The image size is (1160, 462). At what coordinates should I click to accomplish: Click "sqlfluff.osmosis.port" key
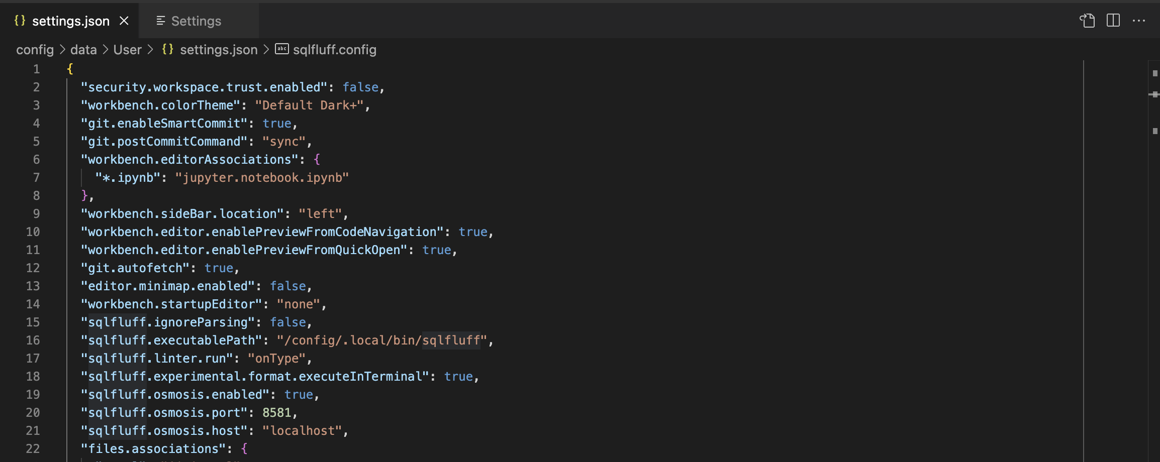tap(164, 412)
